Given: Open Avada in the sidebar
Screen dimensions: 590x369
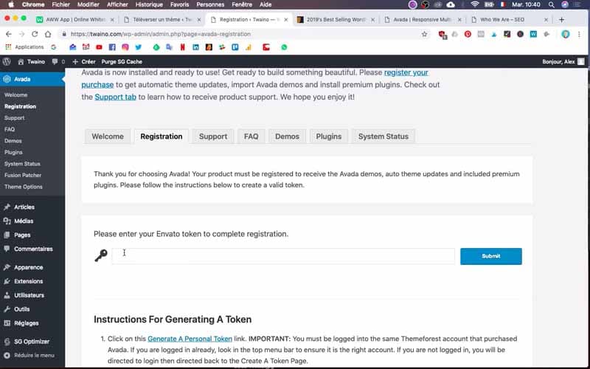Looking at the screenshot, I should [32, 79].
